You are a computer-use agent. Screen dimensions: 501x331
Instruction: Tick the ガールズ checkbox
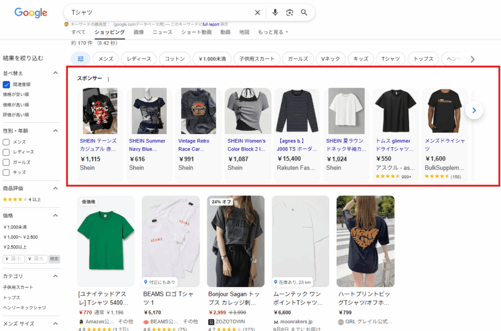coord(6,162)
